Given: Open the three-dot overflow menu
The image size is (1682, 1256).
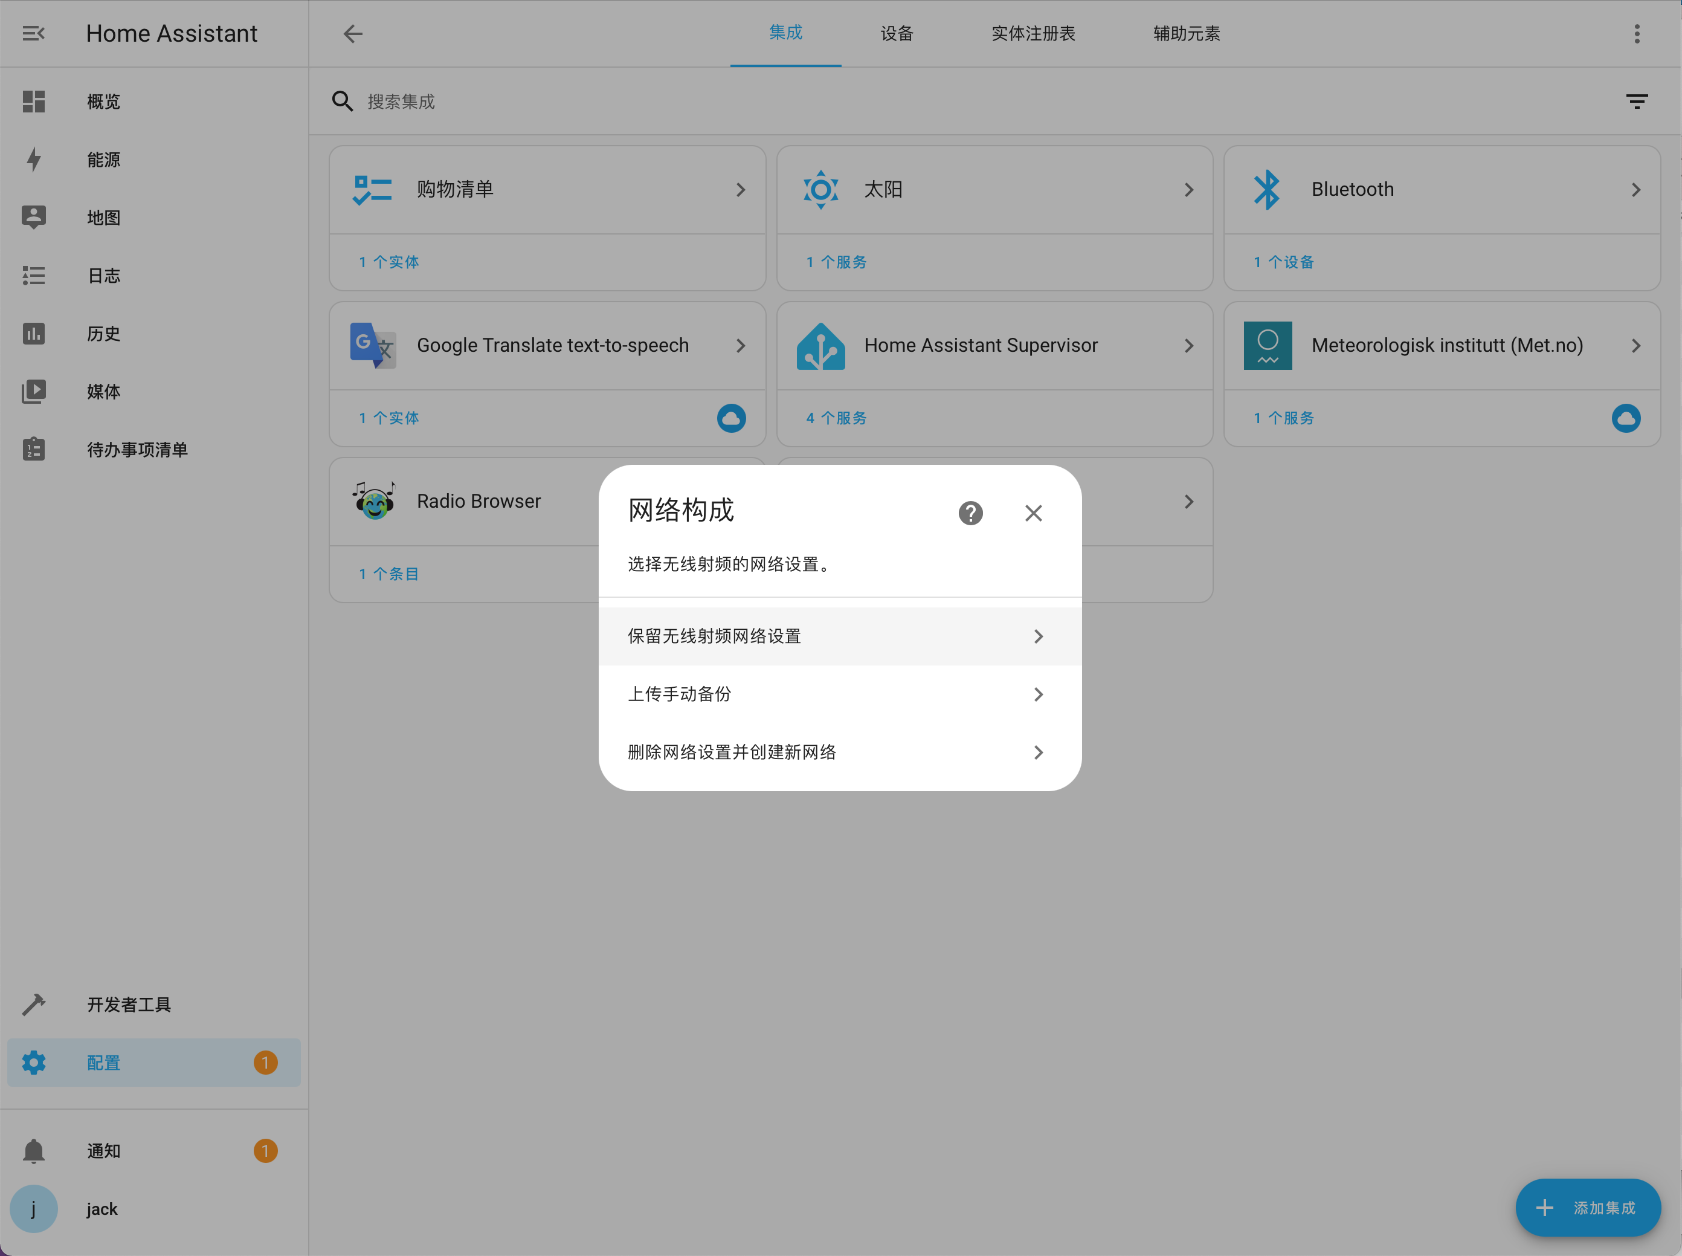Looking at the screenshot, I should 1637,33.
